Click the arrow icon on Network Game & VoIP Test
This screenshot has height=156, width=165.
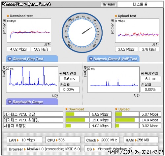coord(91,59)
